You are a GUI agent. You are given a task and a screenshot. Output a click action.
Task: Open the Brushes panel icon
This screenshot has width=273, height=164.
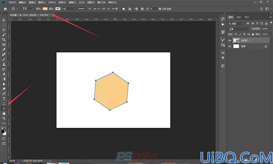point(223,40)
